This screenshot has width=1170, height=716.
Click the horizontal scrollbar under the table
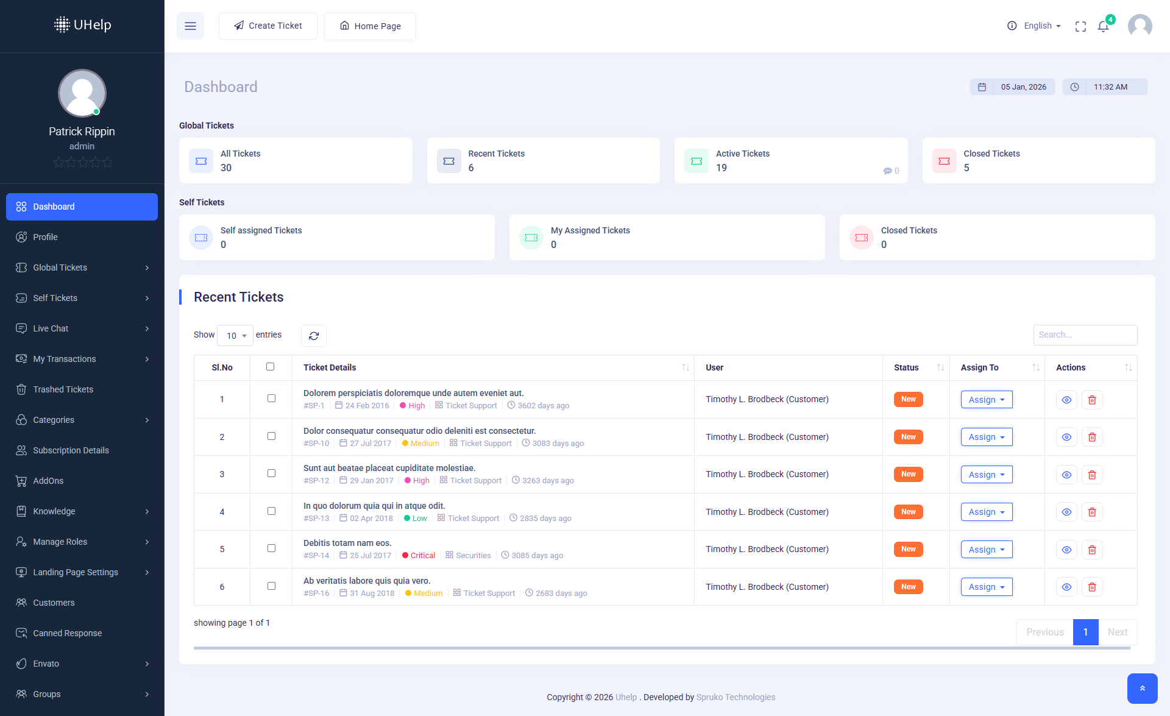661,648
